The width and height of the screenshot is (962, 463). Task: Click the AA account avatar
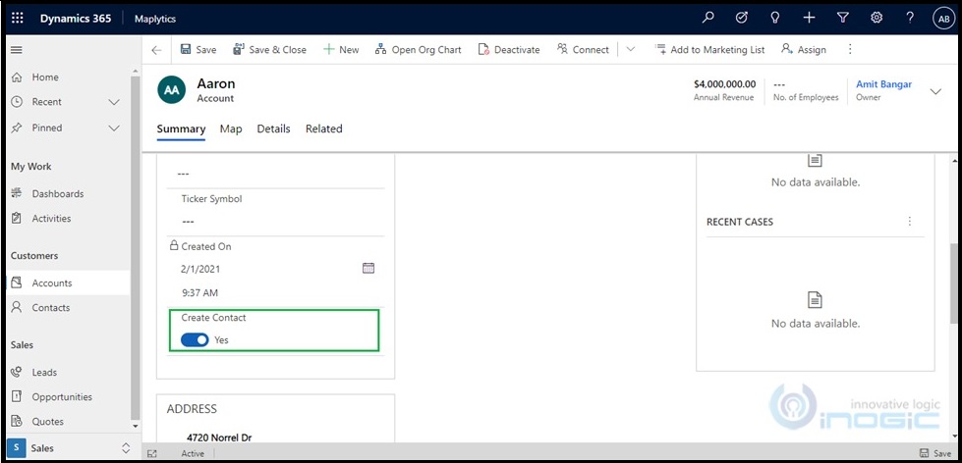click(x=172, y=90)
